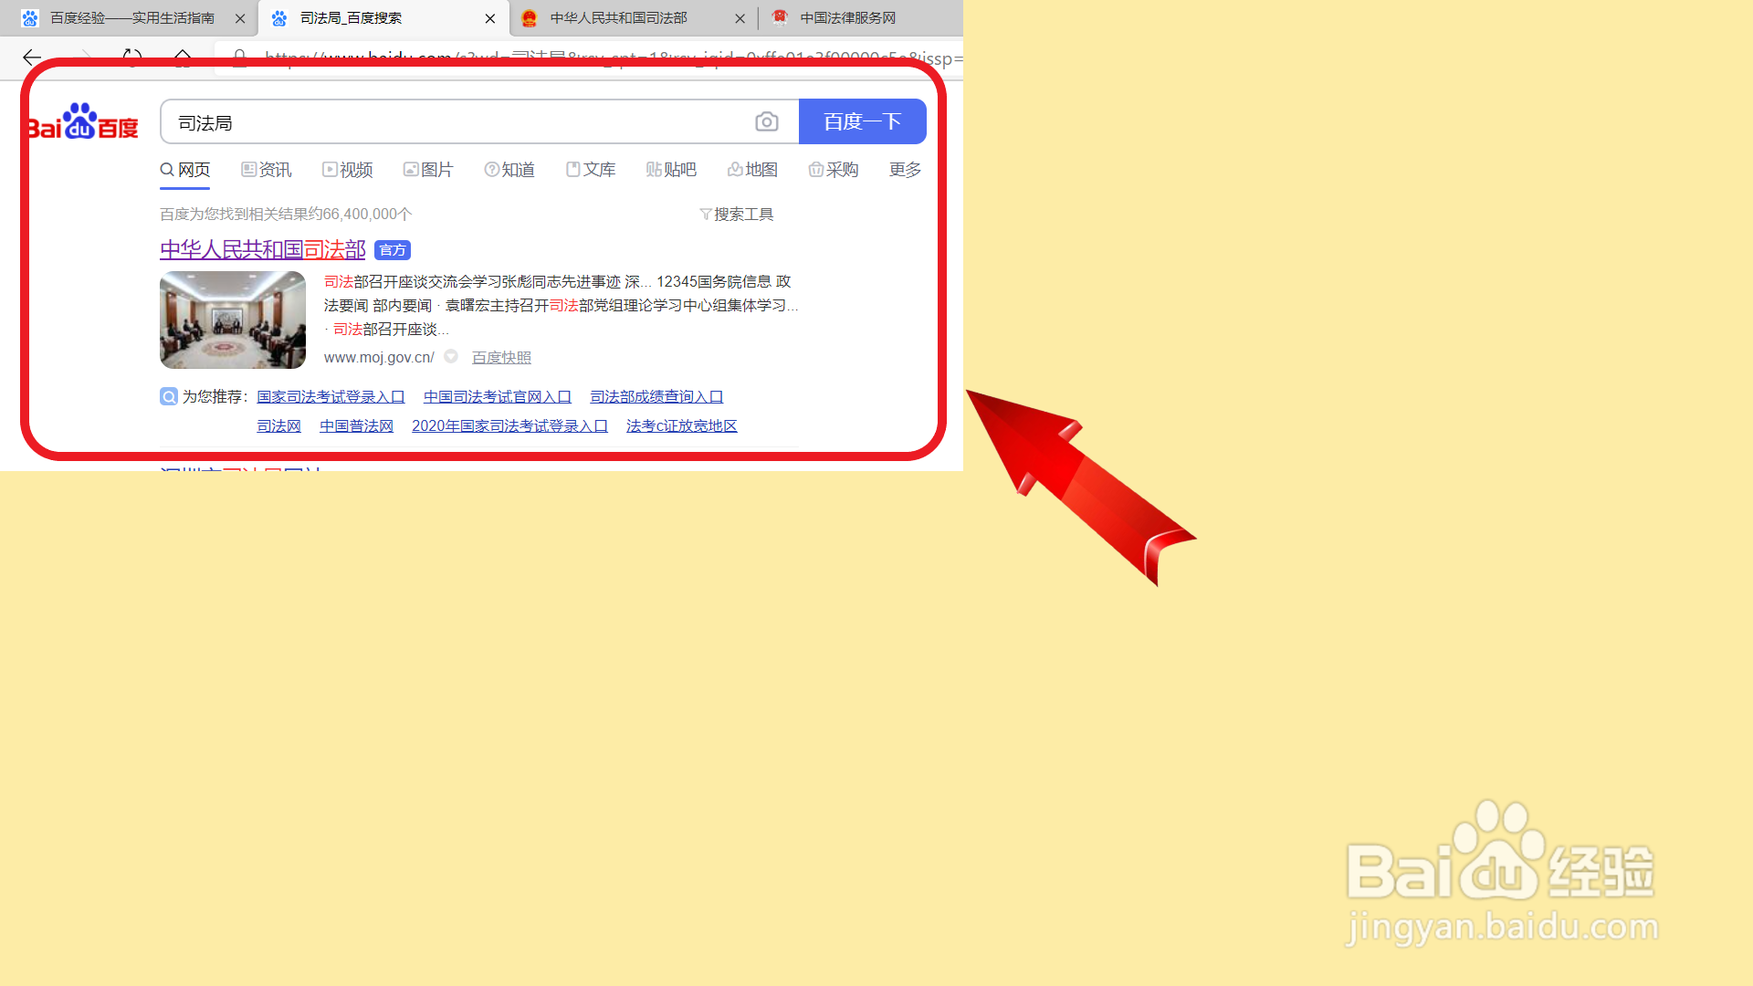Open the 贴吧 search category
The width and height of the screenshot is (1753, 986).
click(x=671, y=170)
